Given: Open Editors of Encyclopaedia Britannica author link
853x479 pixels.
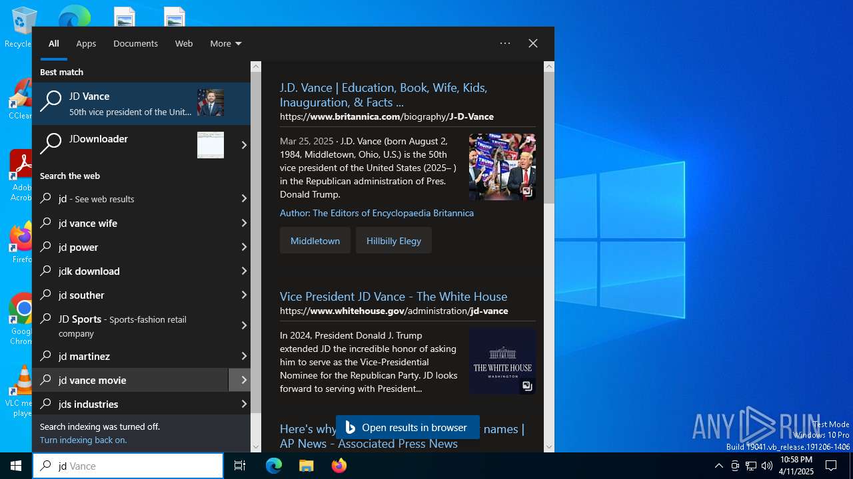Looking at the screenshot, I should coord(377,213).
